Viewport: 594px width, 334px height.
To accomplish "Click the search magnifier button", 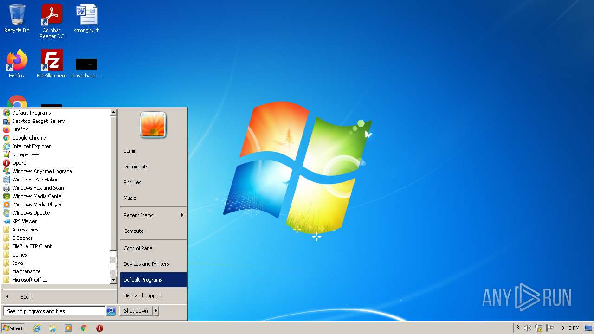I will [110, 311].
